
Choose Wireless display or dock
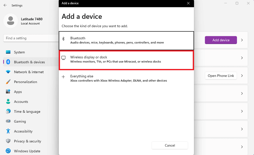tap(126, 60)
